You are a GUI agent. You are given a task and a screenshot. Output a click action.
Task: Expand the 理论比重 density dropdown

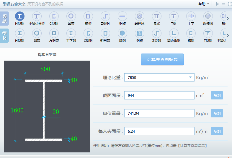[x=190, y=77]
